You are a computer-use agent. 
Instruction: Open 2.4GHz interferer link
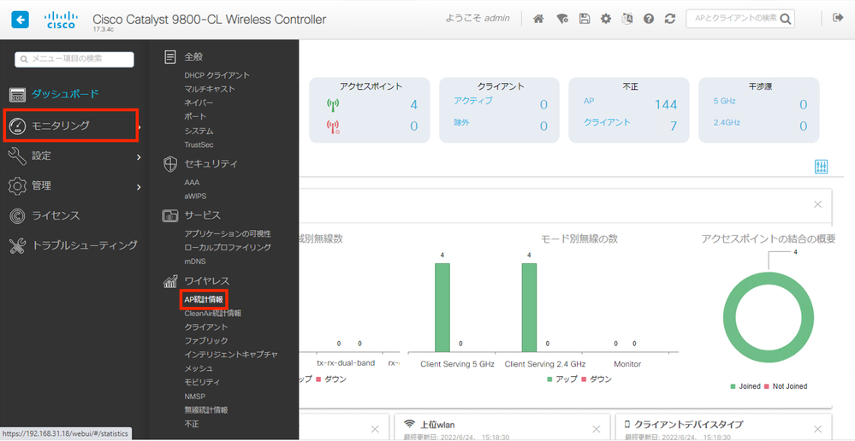click(x=727, y=123)
